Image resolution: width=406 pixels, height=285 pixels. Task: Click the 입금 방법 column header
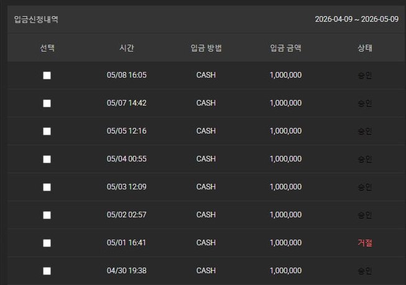(x=206, y=48)
